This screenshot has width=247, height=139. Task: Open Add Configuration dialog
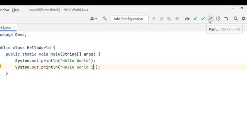pos(130,19)
